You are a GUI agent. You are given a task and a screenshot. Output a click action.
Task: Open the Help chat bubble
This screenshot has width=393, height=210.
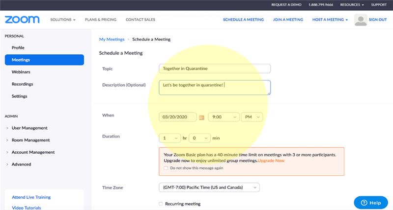(x=371, y=203)
